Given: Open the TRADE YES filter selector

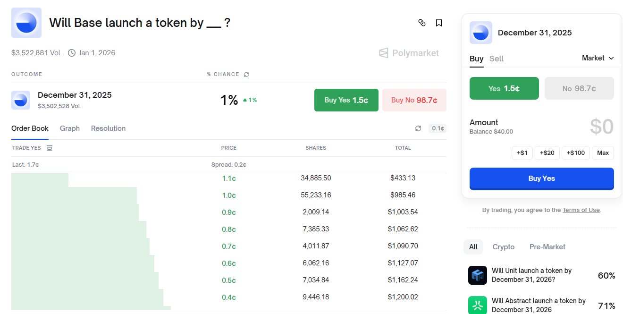Looking at the screenshot, I should click(50, 148).
